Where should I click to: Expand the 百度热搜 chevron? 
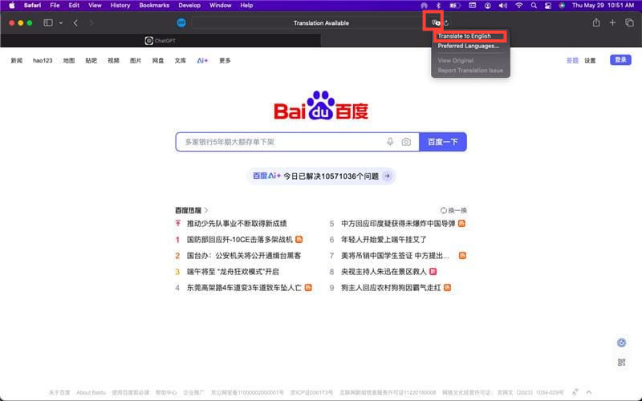click(x=206, y=210)
